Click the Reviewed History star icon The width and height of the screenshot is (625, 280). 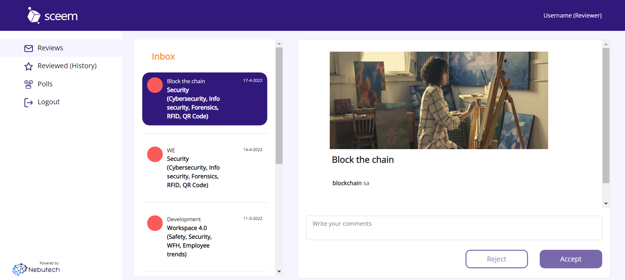[x=29, y=66]
